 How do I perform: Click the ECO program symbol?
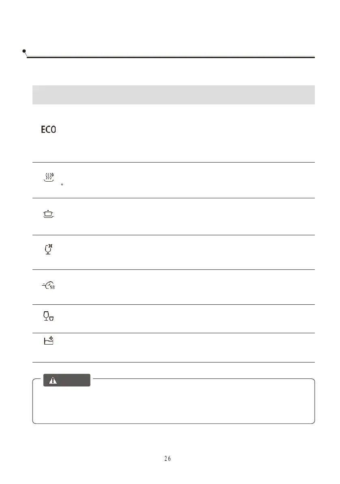click(x=48, y=130)
